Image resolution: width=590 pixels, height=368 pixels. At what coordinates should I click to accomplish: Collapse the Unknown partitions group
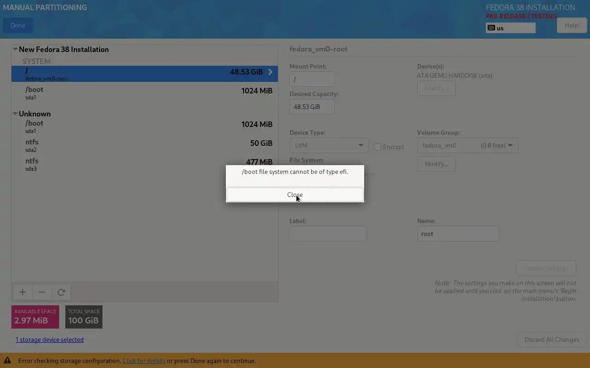tap(15, 114)
